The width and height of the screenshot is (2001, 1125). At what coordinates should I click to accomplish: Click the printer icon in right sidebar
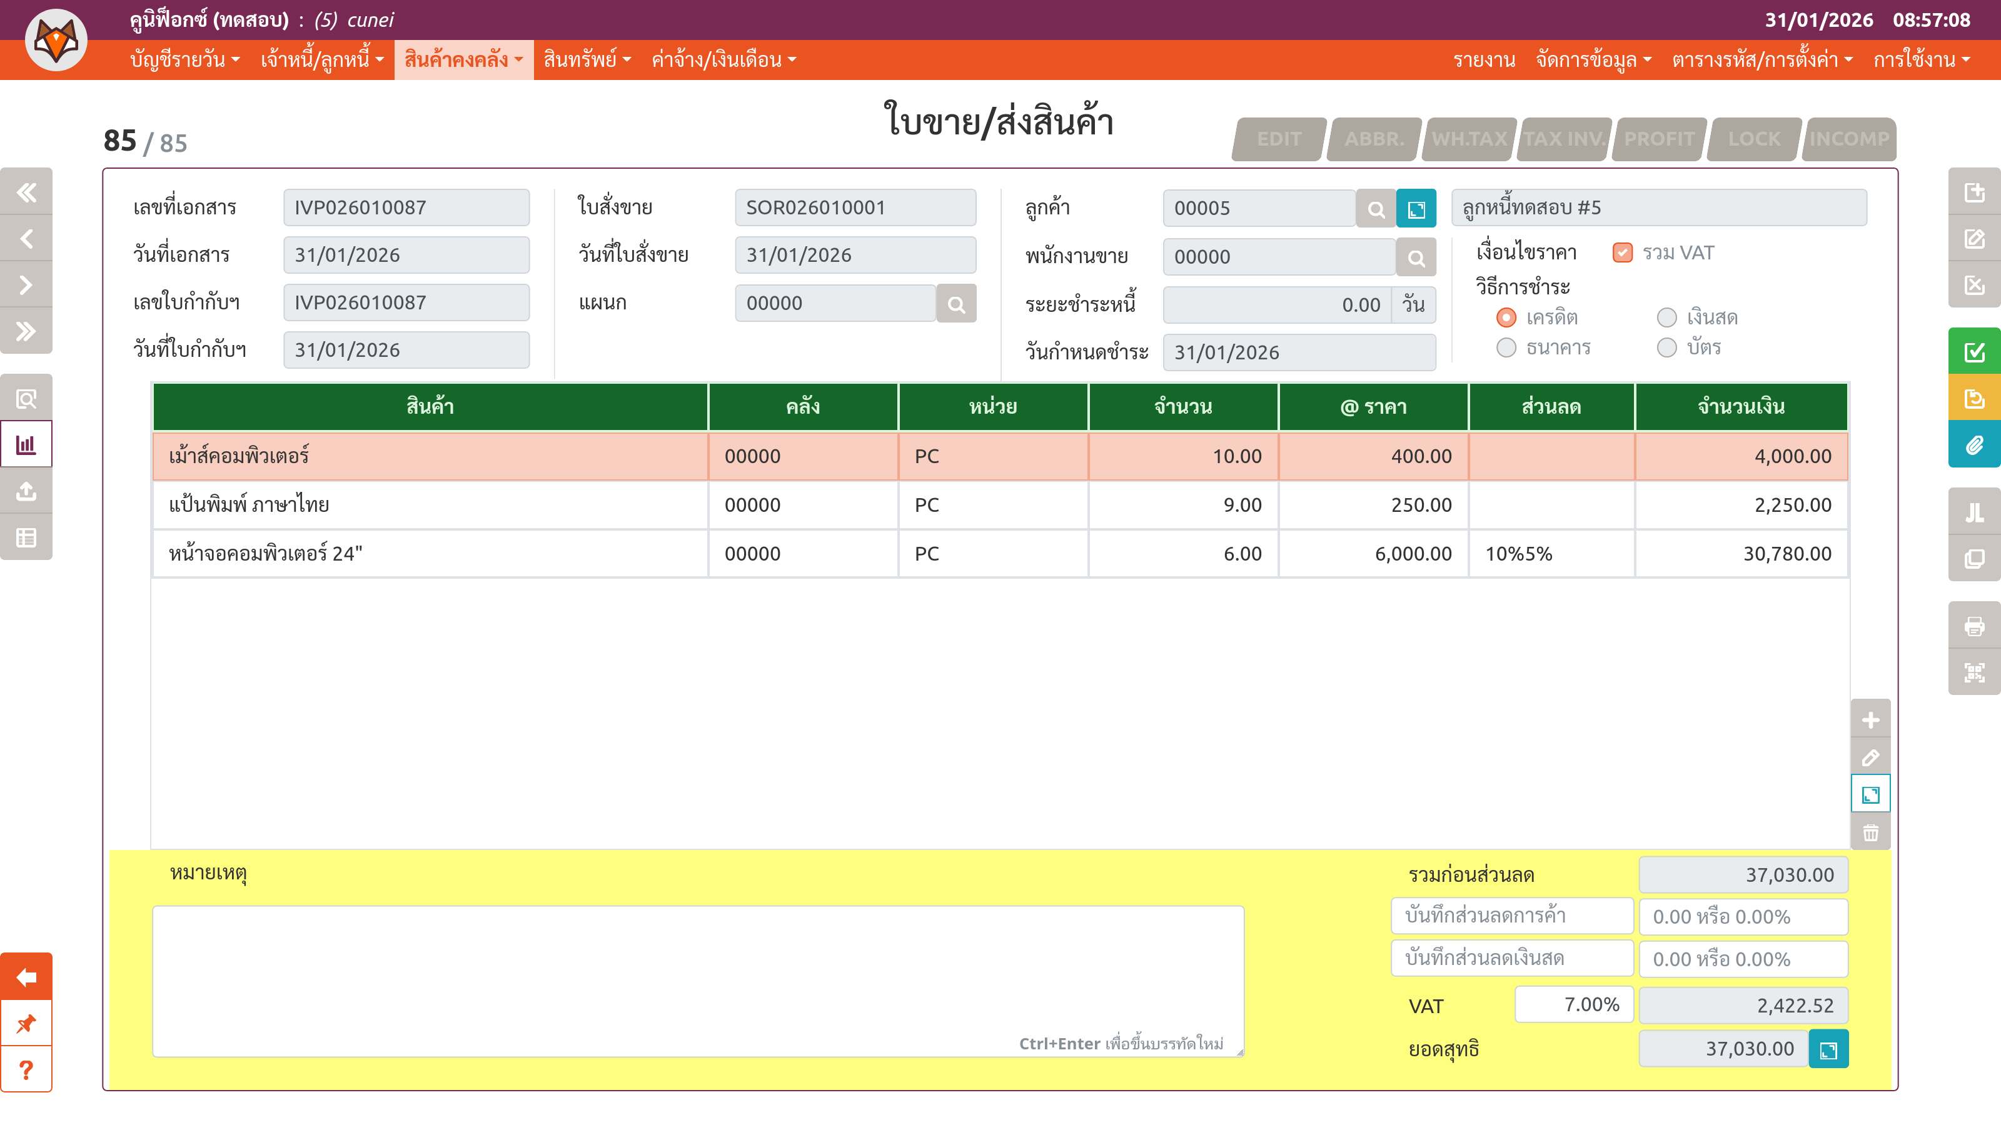tap(1974, 626)
